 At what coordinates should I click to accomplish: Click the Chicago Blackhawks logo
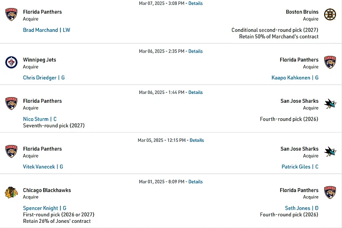[x=11, y=193]
